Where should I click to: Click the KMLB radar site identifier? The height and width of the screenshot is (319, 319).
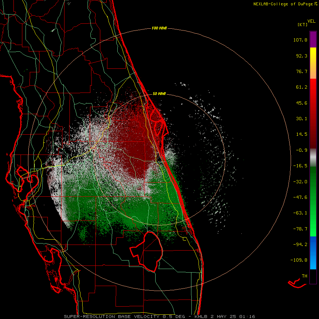201,317
